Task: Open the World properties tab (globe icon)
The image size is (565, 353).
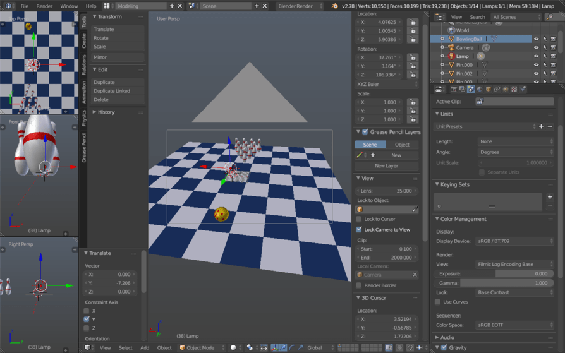Action: (x=480, y=89)
